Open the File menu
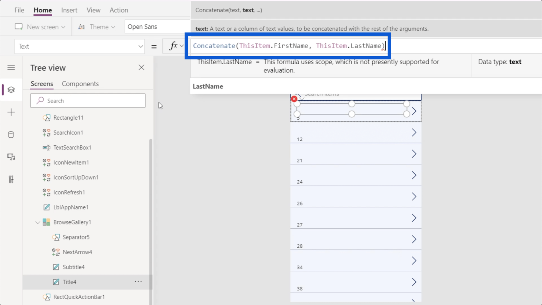This screenshot has width=542, height=305. point(19,10)
